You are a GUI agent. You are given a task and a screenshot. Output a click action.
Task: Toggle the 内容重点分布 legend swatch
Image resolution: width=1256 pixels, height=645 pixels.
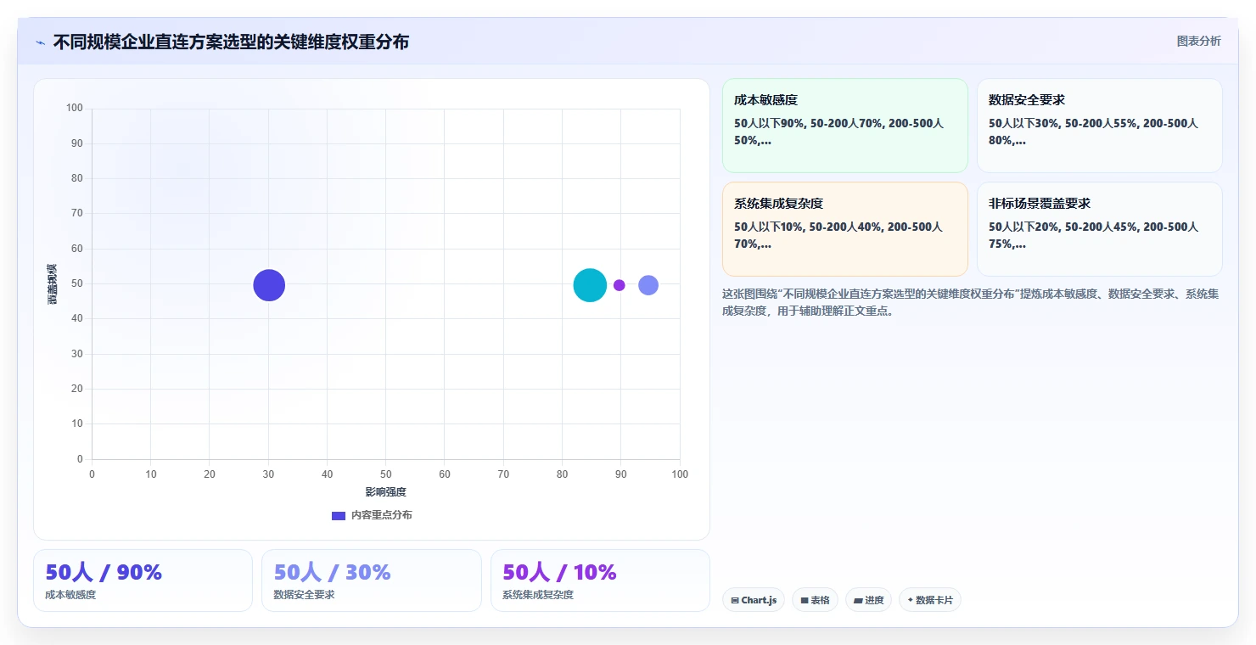coord(339,515)
